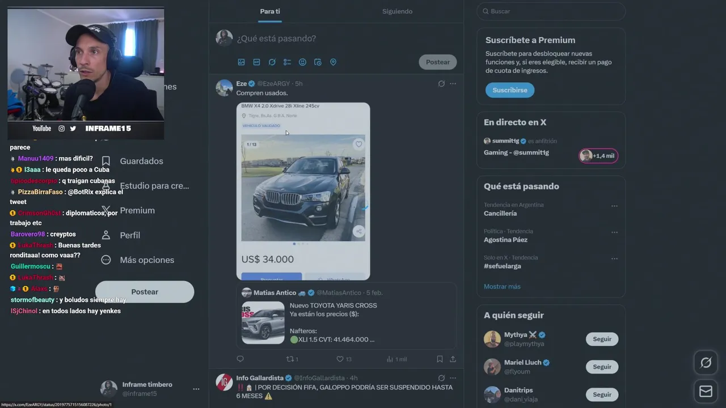Switch to the Para ti tab
Viewport: 726px width, 408px height.
[270, 11]
